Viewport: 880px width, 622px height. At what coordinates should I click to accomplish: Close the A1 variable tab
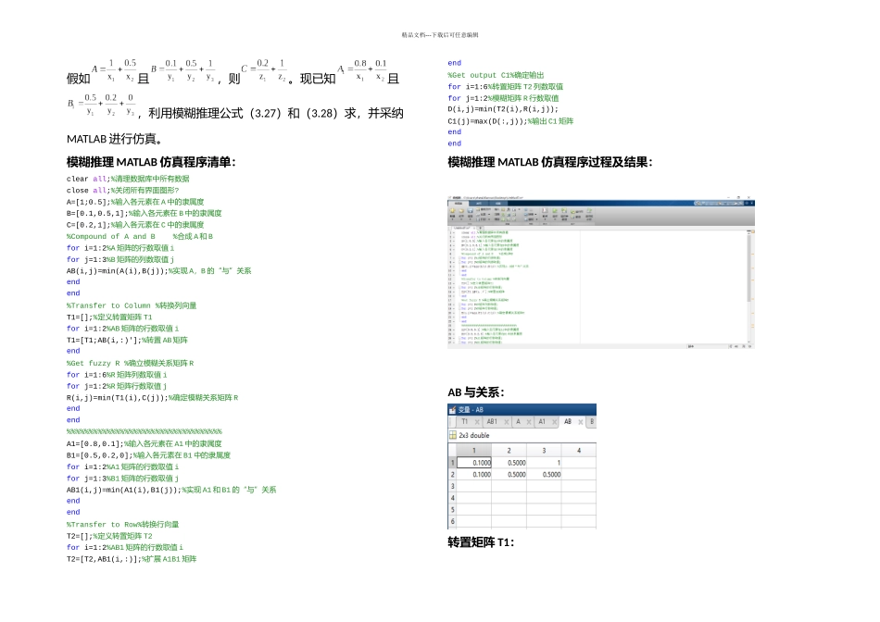tap(554, 422)
